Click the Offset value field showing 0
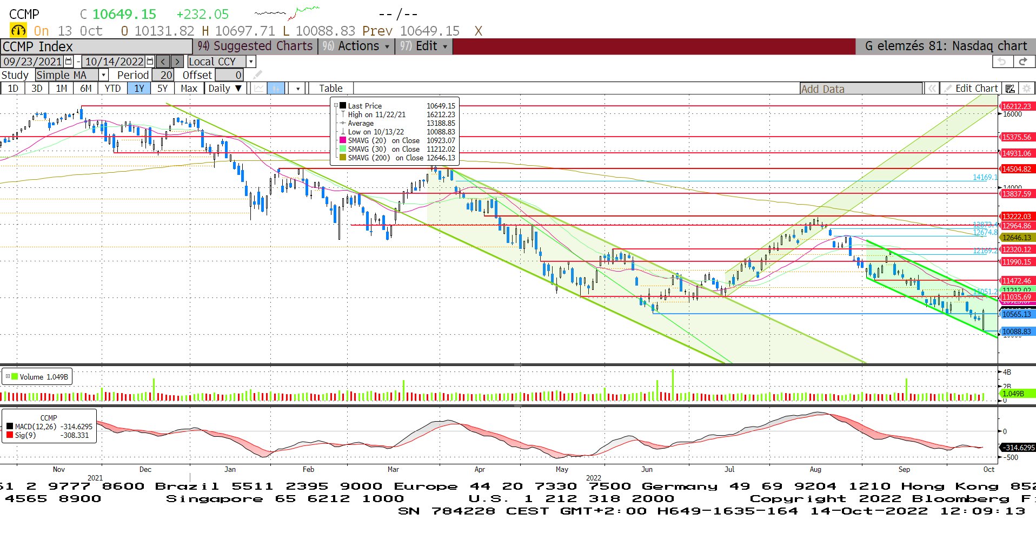 (229, 75)
